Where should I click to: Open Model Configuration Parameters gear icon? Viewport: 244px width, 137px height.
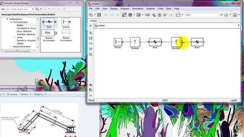(130, 15)
